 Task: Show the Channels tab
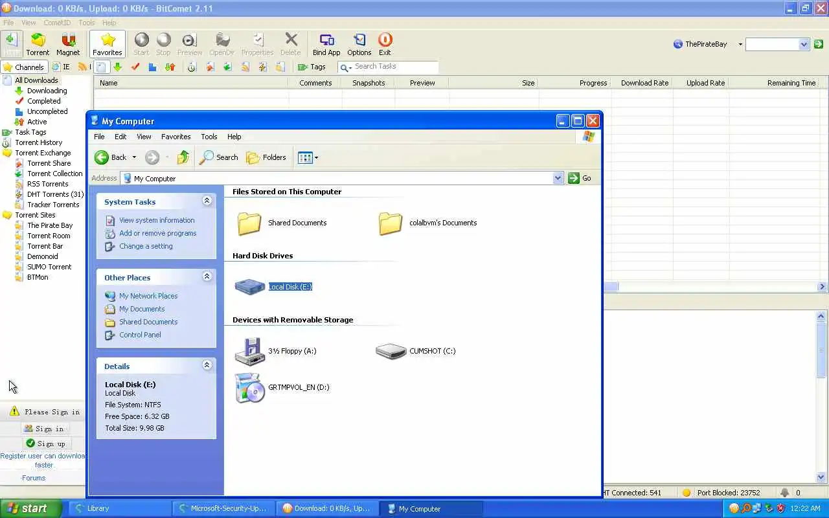coord(23,67)
